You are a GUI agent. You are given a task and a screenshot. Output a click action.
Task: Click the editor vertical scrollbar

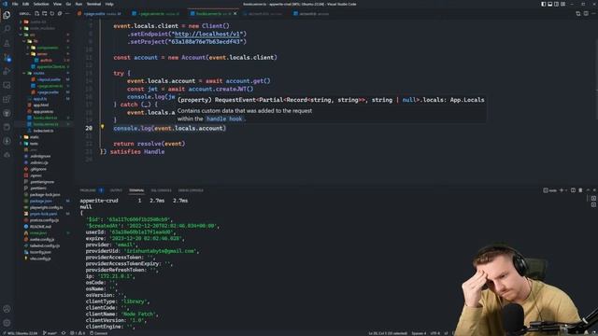(596, 91)
